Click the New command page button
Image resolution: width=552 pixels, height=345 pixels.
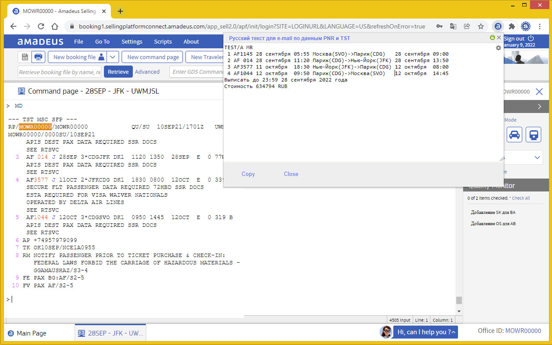point(153,57)
